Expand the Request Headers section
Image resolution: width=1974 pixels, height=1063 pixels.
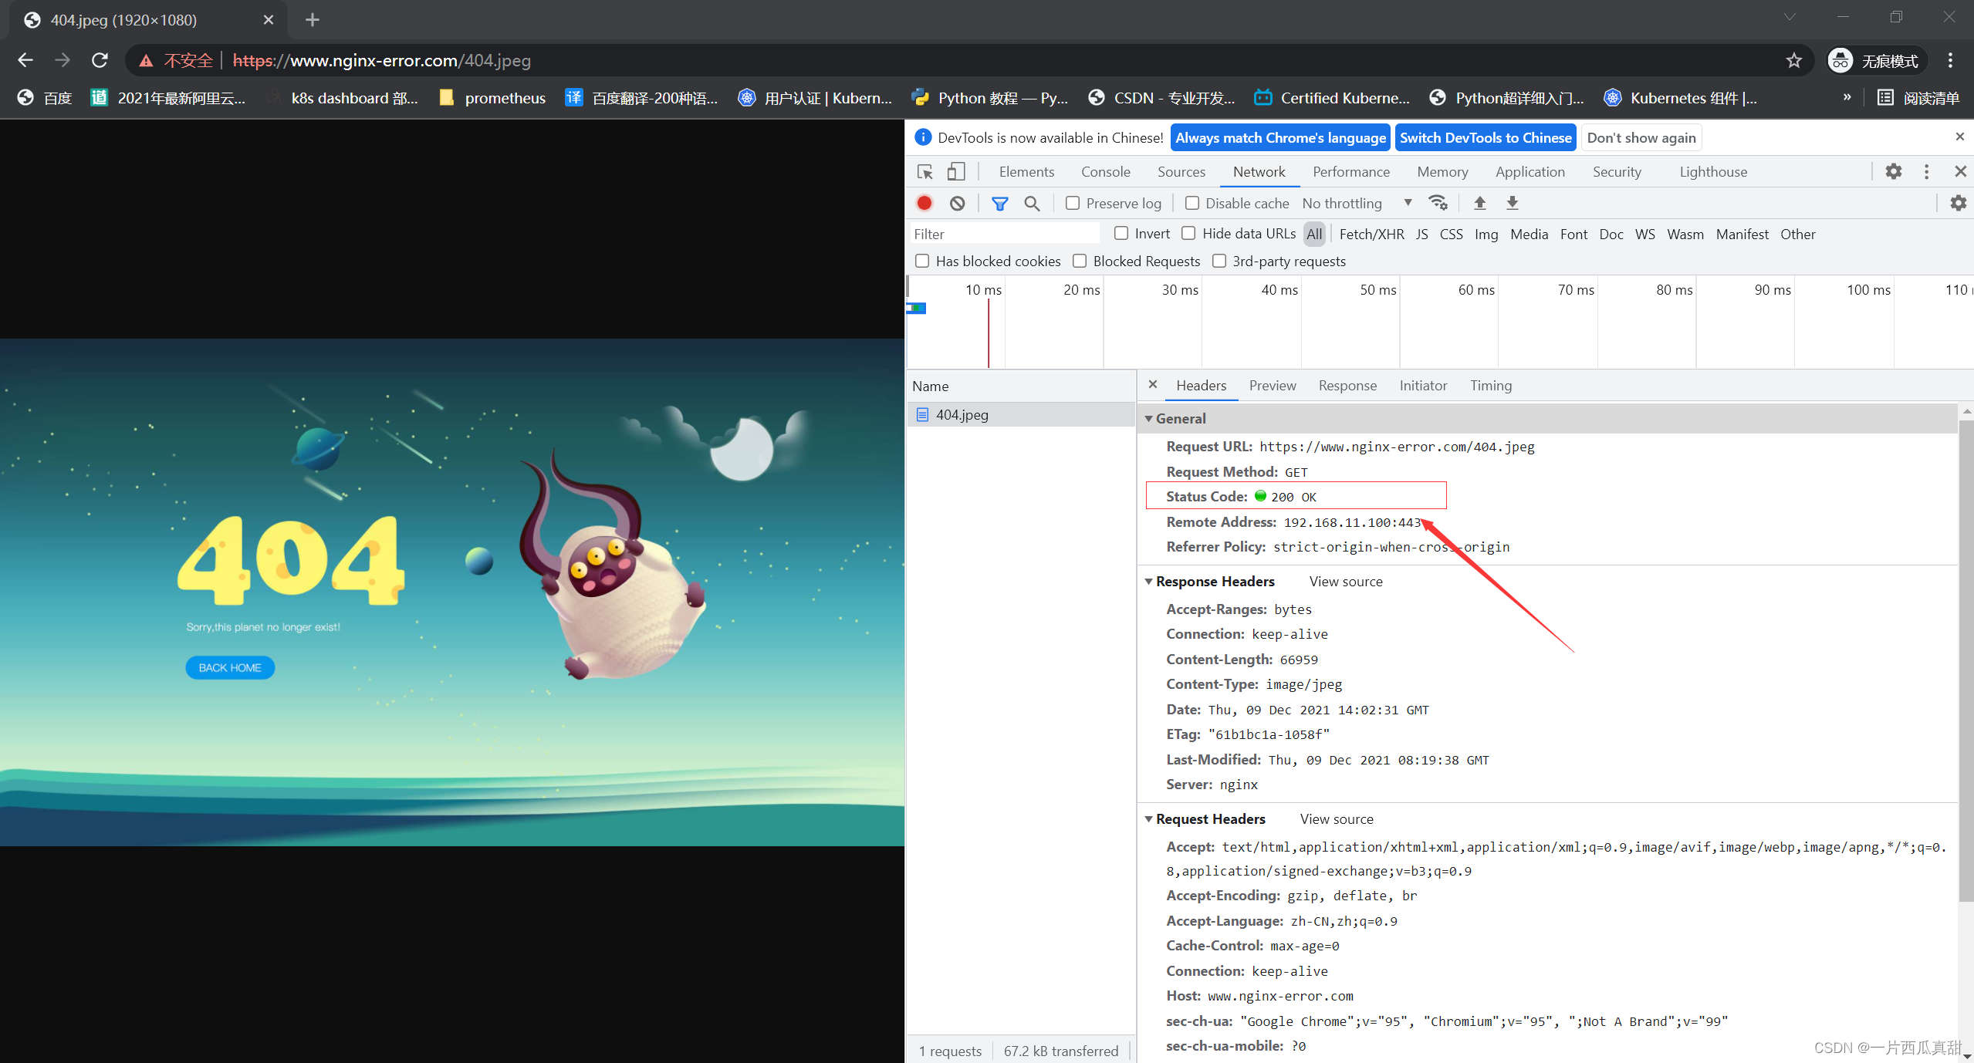point(1149,817)
